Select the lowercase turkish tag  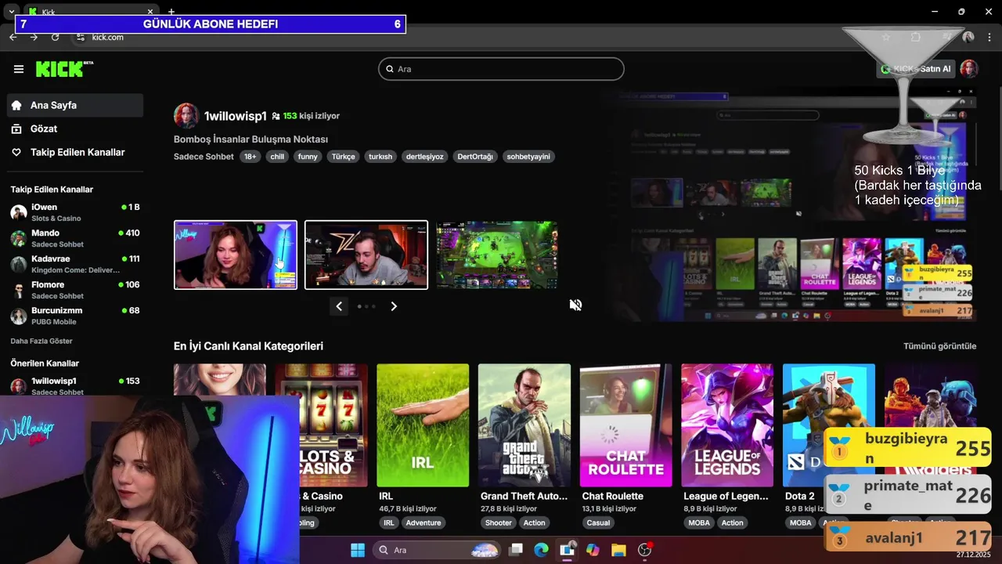click(380, 157)
